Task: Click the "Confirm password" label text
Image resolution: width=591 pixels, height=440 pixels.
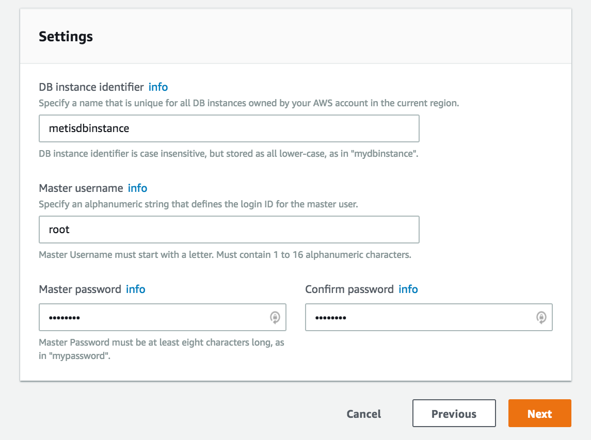Action: tap(349, 289)
